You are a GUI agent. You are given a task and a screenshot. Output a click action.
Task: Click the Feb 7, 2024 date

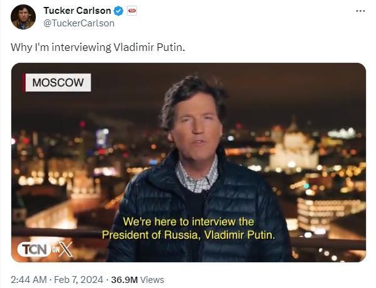[x=79, y=280]
